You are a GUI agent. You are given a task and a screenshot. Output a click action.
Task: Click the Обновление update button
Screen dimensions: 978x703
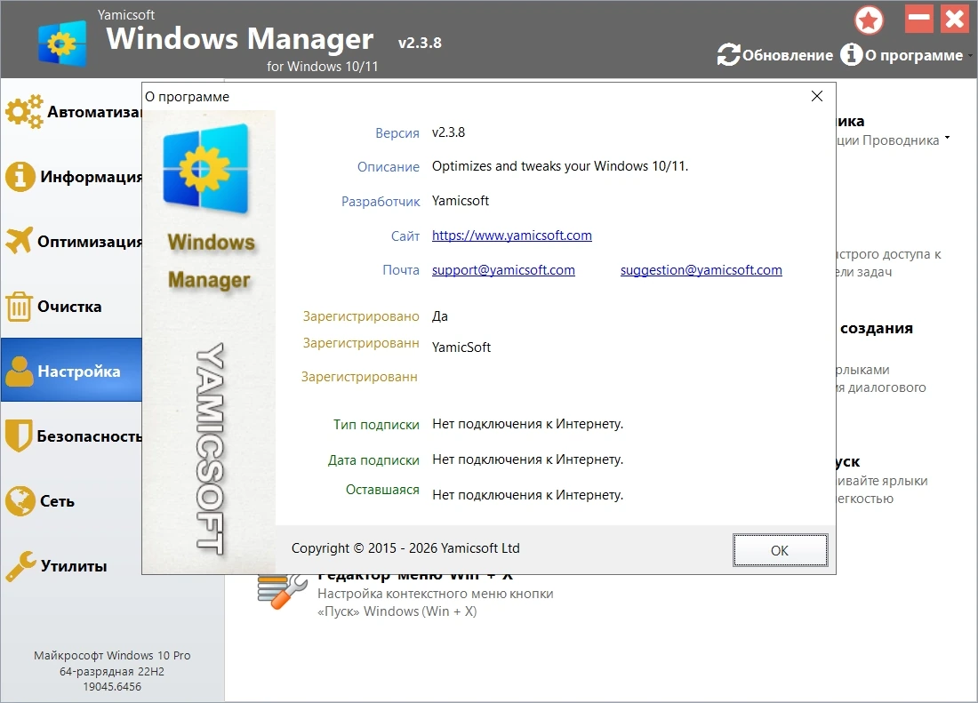[x=775, y=55]
